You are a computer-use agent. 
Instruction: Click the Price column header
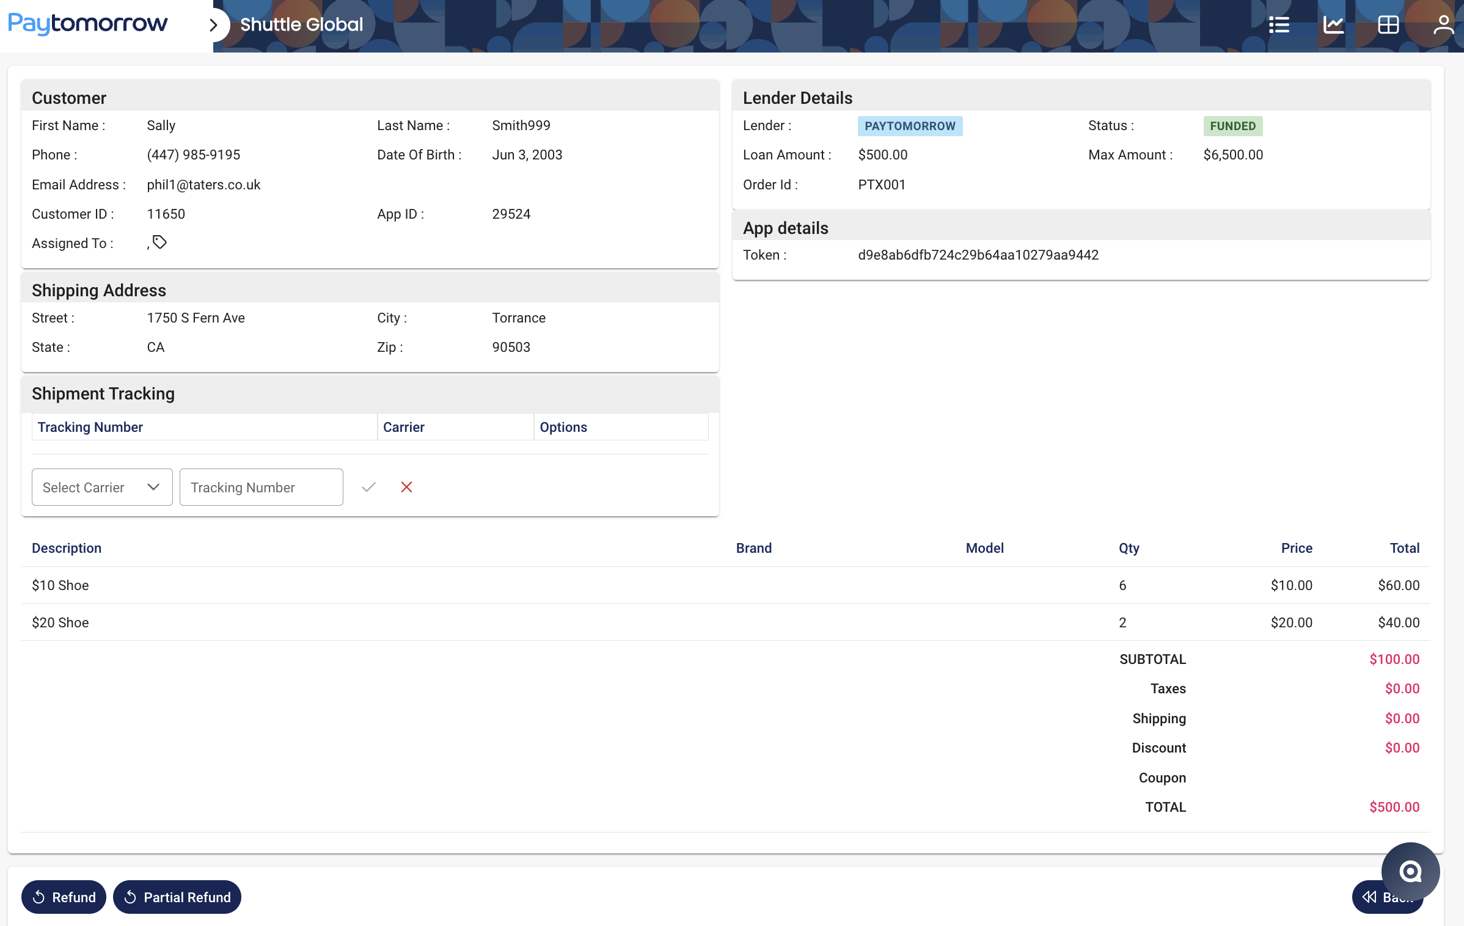[x=1297, y=549]
